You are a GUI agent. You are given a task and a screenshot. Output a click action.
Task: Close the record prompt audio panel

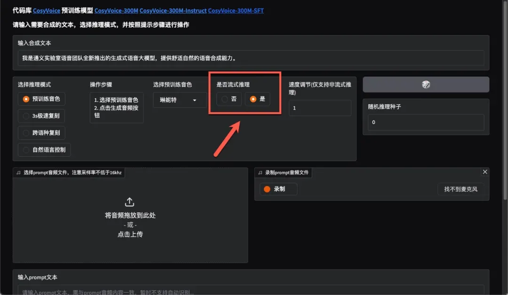(x=485, y=172)
